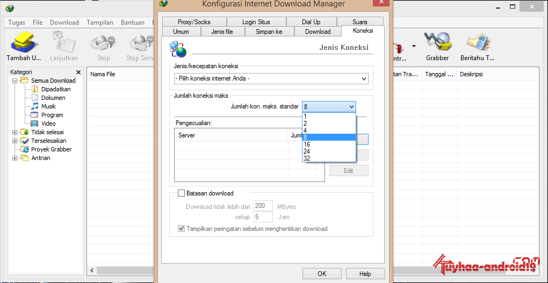The height and width of the screenshot is (283, 548).
Task: Switch to the Proxy/Socks tab
Action: click(194, 21)
